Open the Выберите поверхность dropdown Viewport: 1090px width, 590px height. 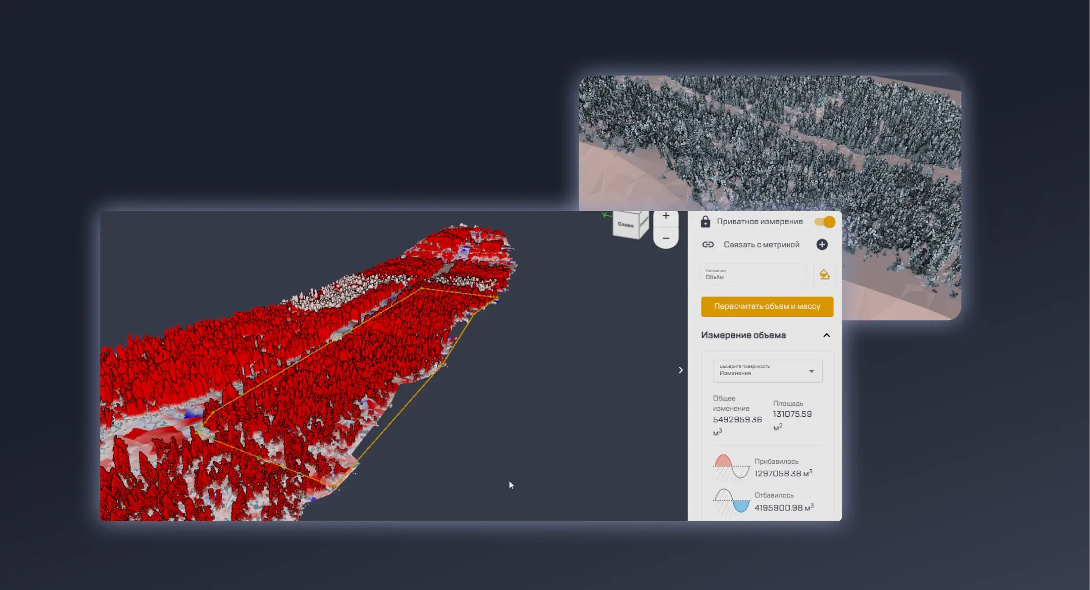coord(767,371)
